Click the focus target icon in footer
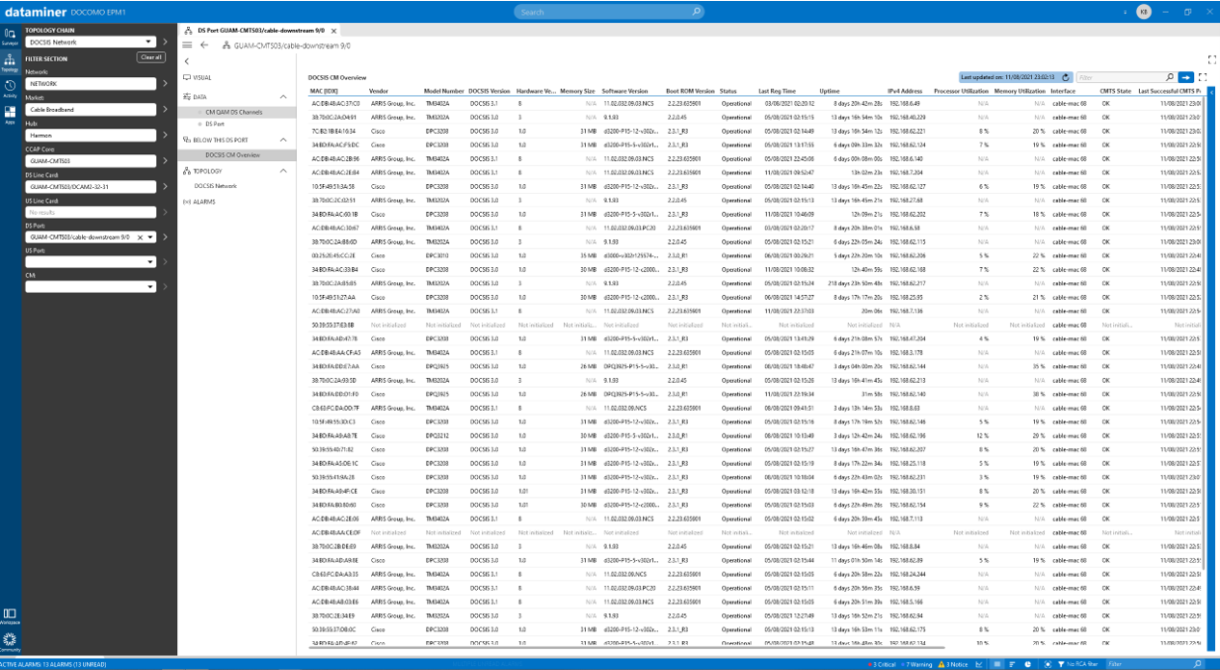Viewport: 1220px width, 670px height. (1047, 664)
